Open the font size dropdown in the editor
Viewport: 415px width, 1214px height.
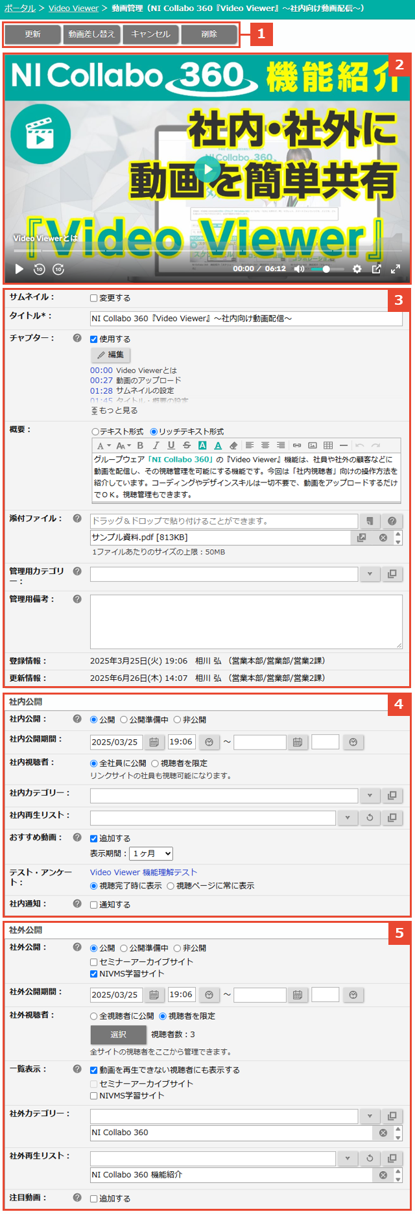point(123,446)
